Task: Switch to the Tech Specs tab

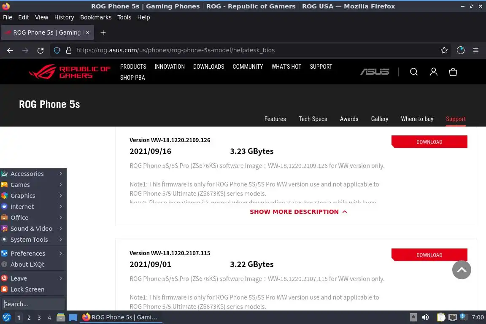Action: 313,119
